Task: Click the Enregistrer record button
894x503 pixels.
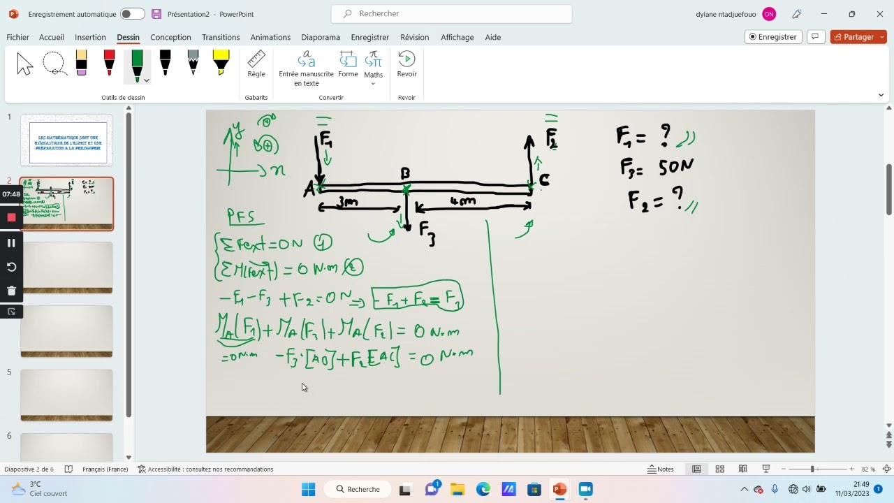Action: 773,37
